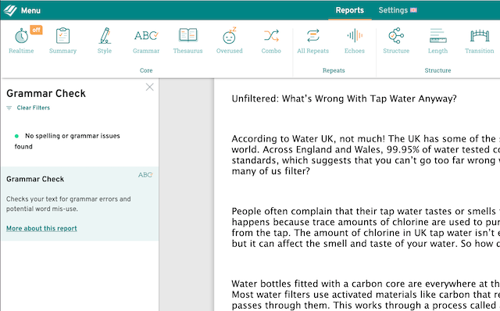Viewport: 500px width, 311px height.
Task: Click the paragraph starting 'Water bottles fitted'
Action: (x=366, y=295)
